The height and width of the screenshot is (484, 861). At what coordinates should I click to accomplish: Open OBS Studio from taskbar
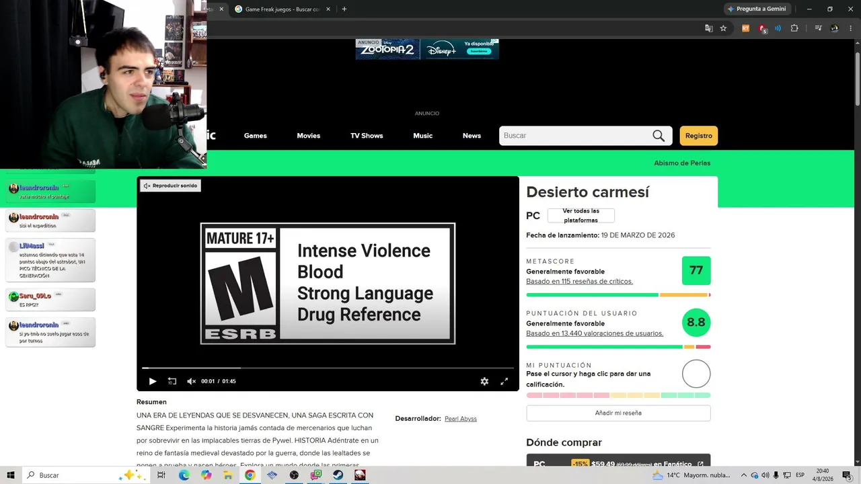(294, 475)
